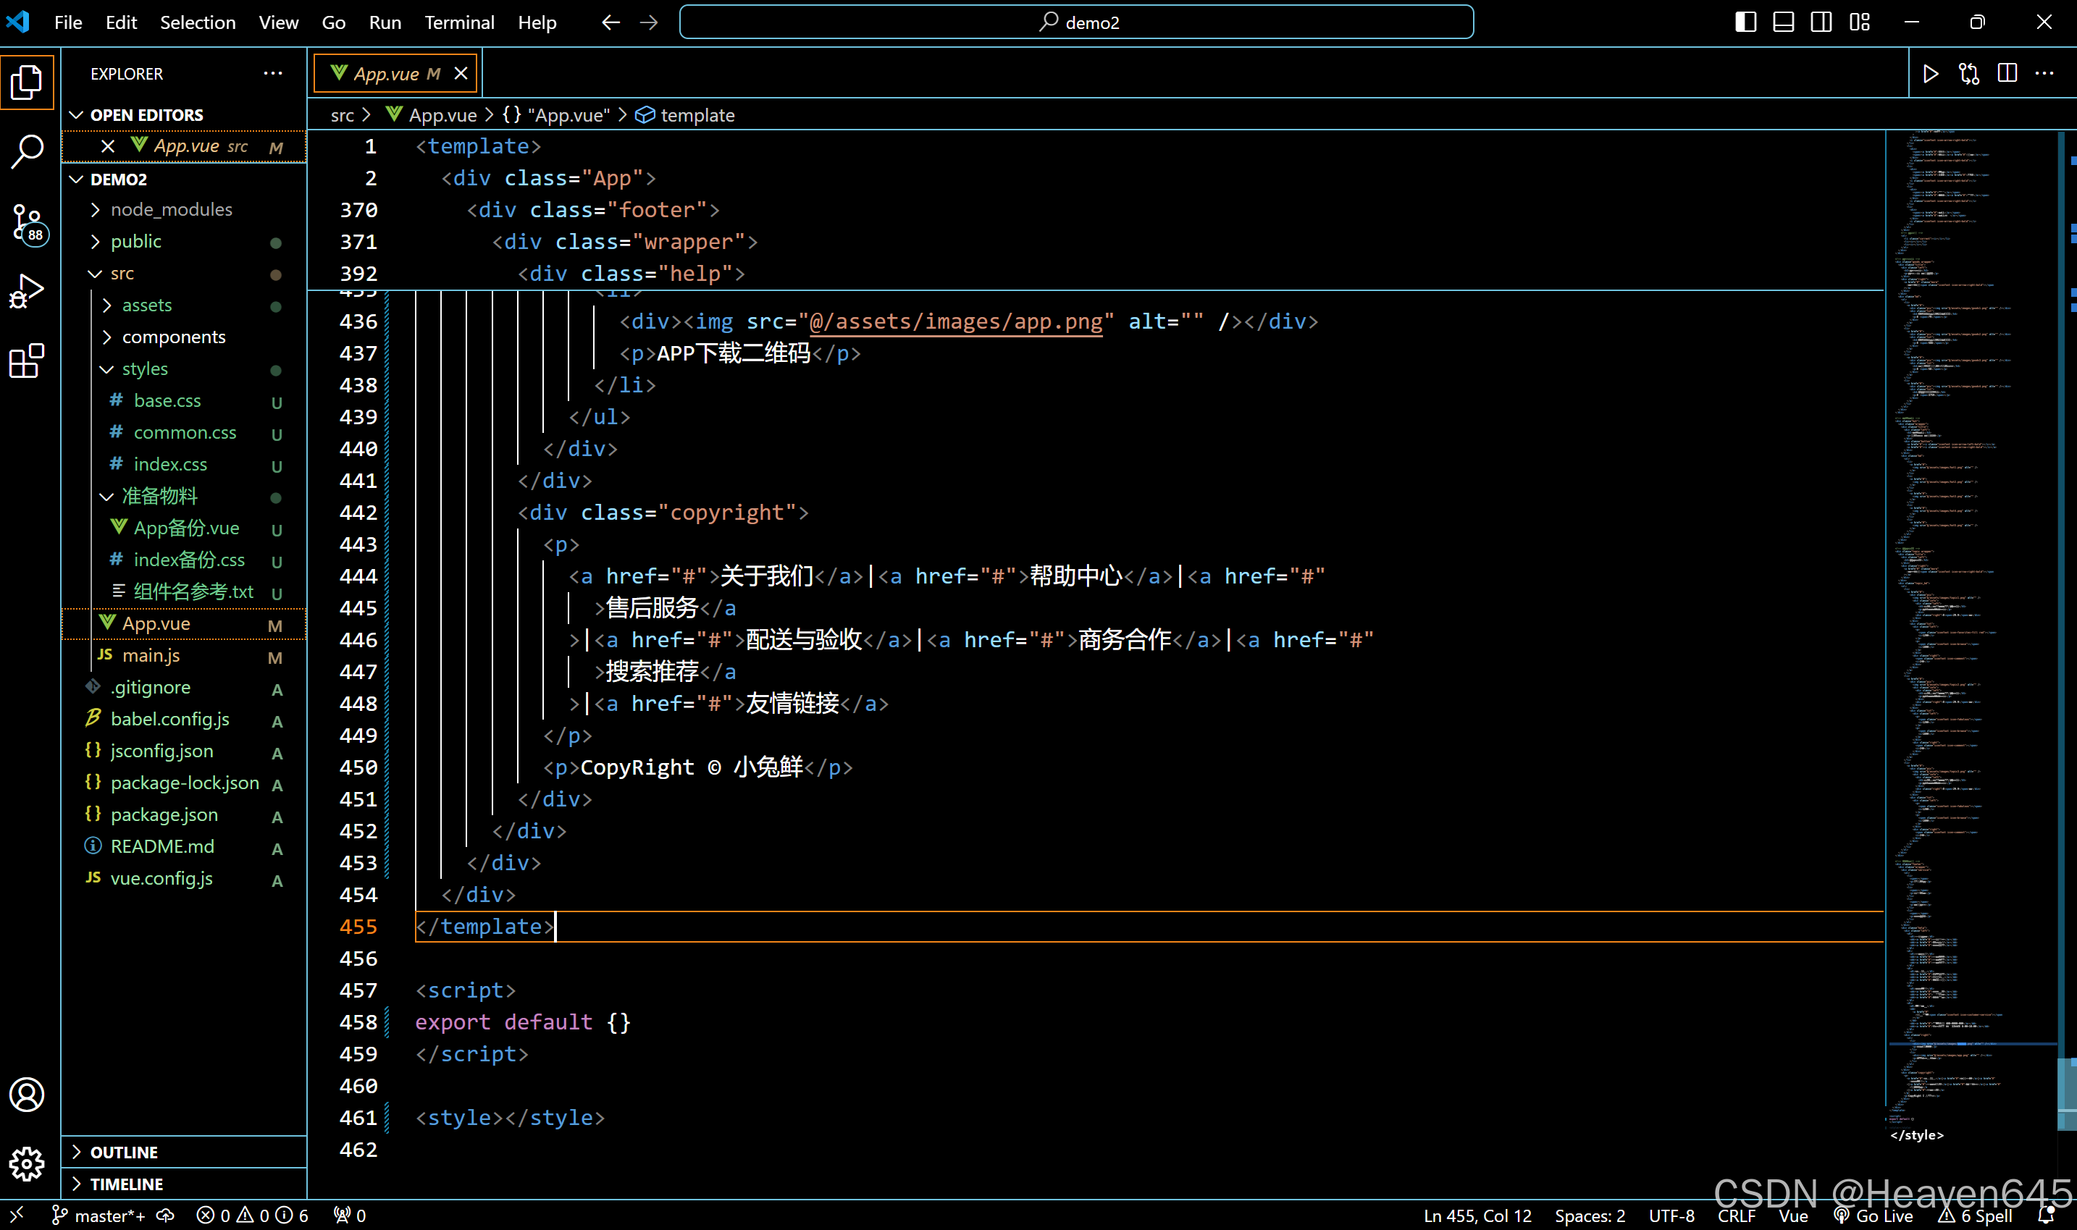Open base.css file in styles
Screen dimensions: 2077x1230
[183, 401]
